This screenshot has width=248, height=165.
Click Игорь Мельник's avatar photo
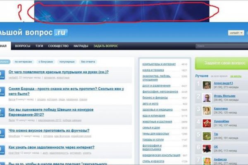[x=207, y=98]
